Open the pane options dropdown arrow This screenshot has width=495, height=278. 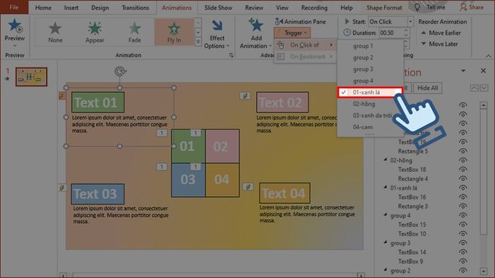click(463, 71)
